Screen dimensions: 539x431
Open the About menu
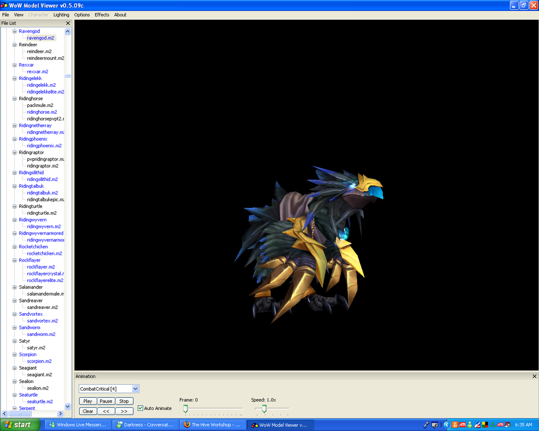pyautogui.click(x=121, y=15)
